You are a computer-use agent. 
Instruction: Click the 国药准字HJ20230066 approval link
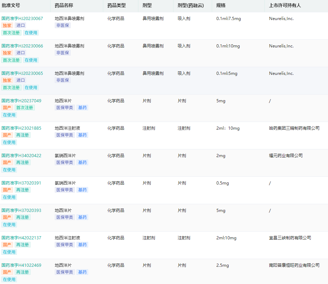(22, 46)
